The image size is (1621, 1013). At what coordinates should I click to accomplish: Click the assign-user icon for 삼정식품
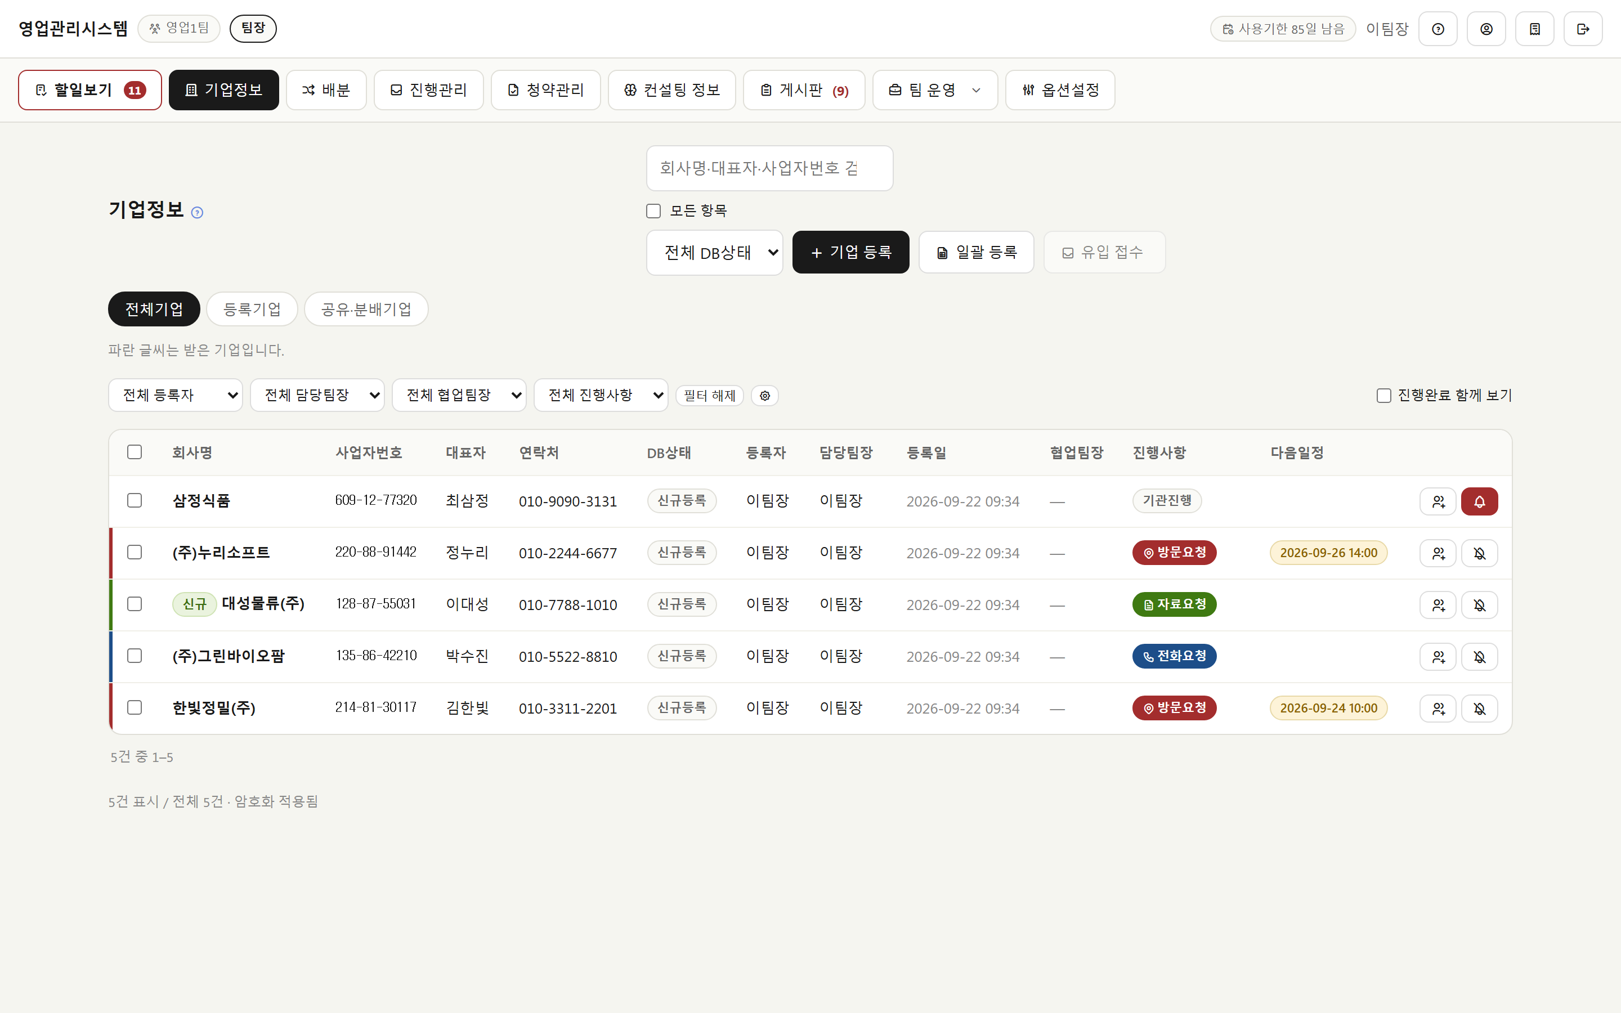coord(1438,501)
